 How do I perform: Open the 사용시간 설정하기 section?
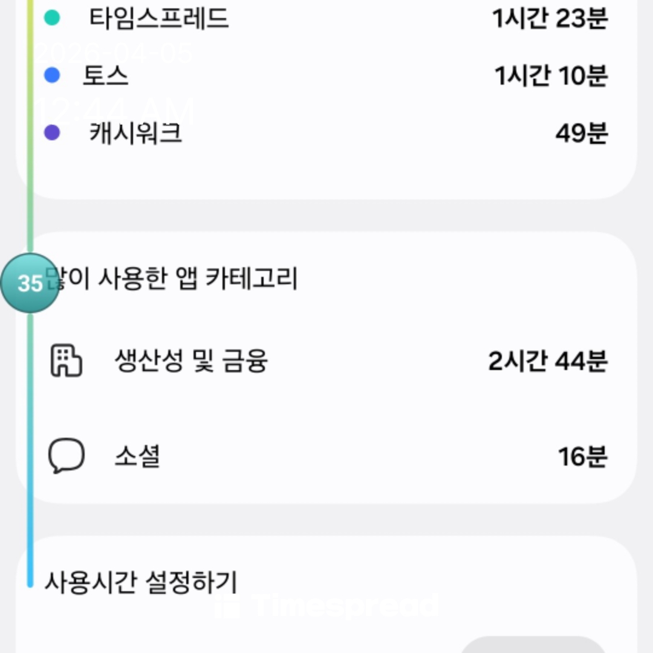(140, 582)
